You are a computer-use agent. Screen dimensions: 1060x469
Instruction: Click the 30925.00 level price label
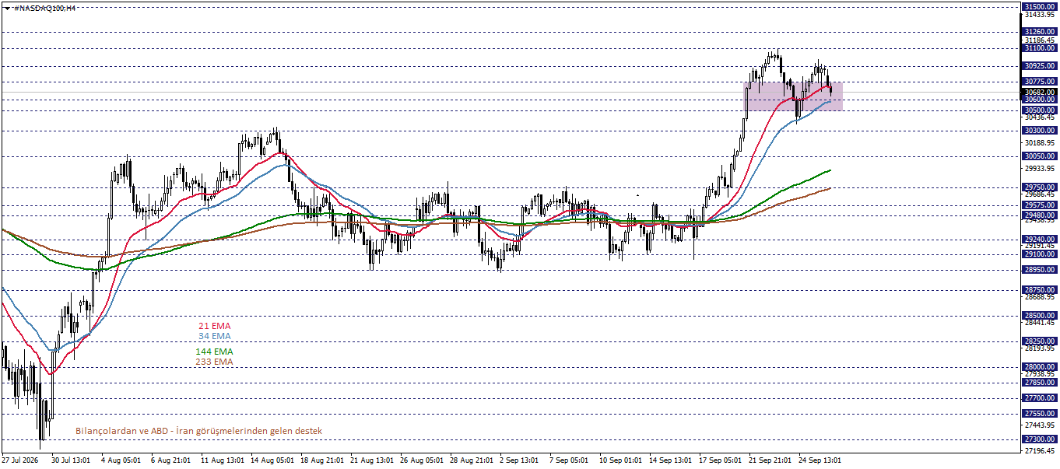1039,66
